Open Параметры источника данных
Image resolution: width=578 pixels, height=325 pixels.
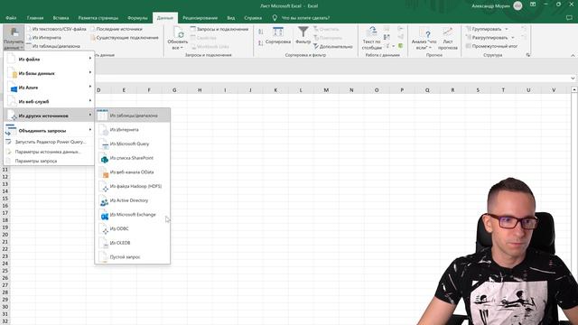(49, 152)
